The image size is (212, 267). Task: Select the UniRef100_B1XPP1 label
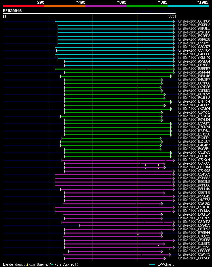tap(194, 138)
